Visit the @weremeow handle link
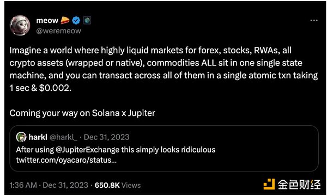This screenshot has height=196, width=327. pyautogui.click(x=59, y=31)
